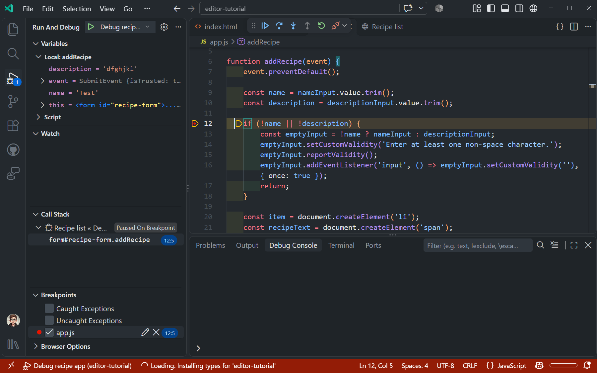
Task: Expand the Script scope
Action: tap(38, 117)
